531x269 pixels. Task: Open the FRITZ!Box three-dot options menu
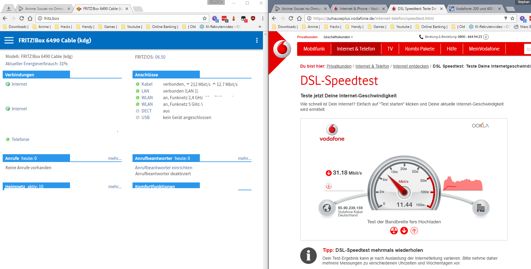(x=257, y=40)
